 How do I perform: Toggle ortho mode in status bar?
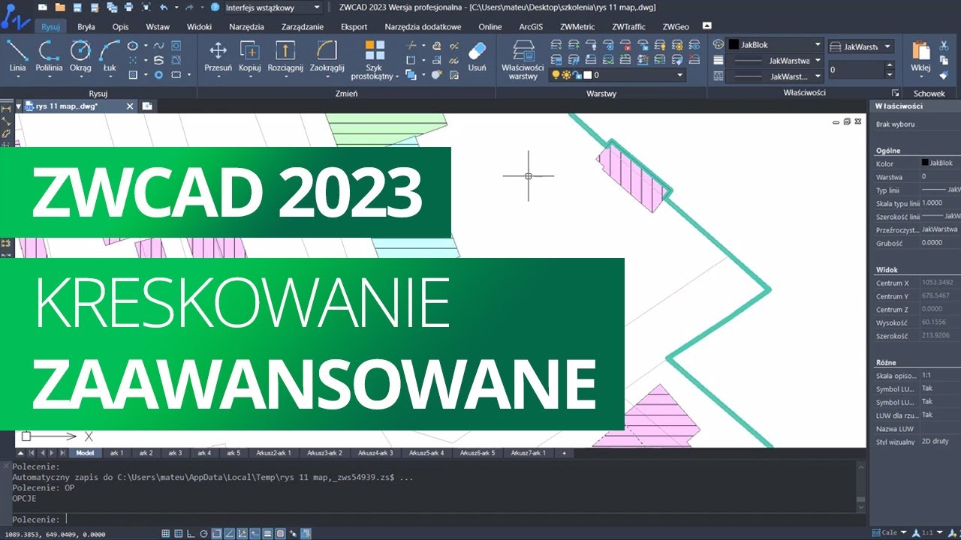(x=191, y=533)
